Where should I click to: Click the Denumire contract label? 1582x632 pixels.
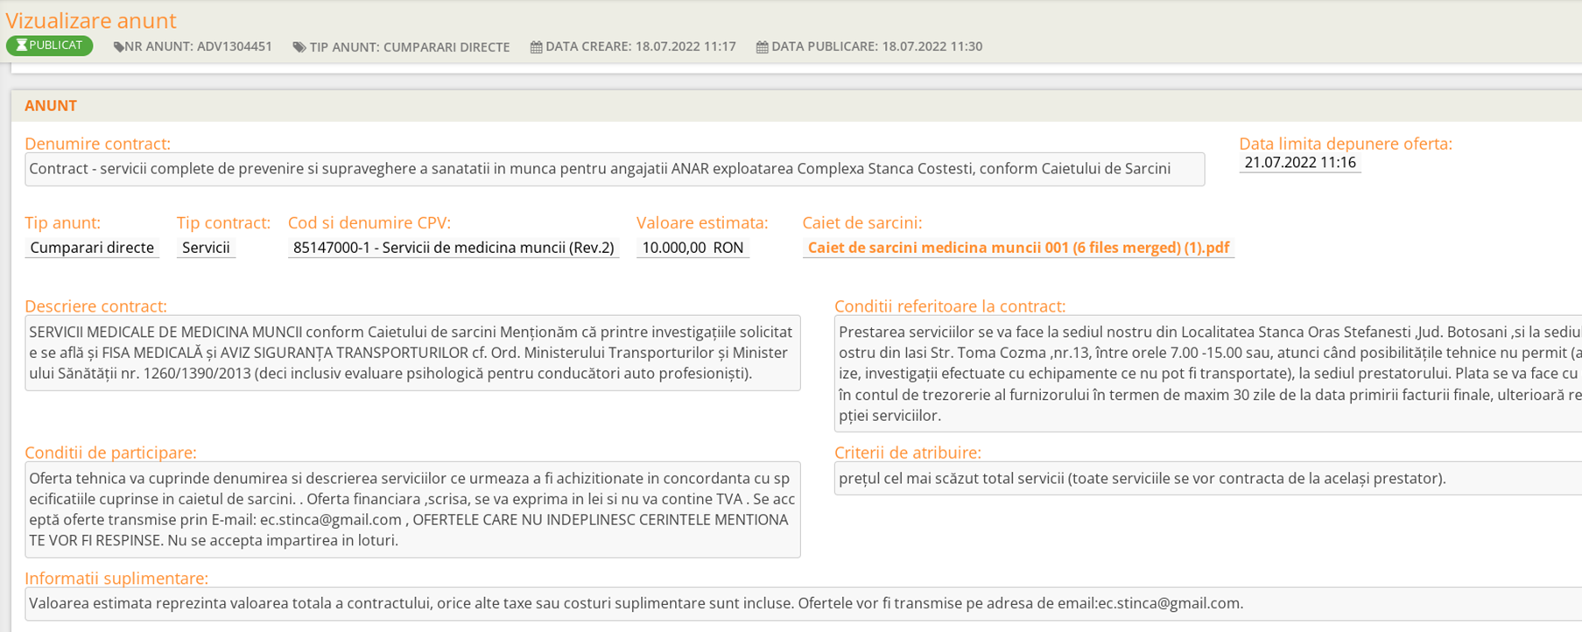coord(97,144)
